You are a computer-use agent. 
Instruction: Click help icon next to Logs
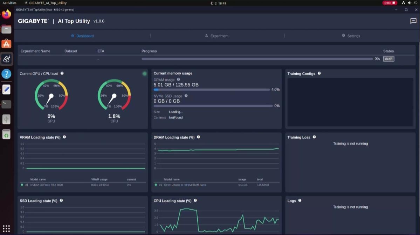[300, 200]
